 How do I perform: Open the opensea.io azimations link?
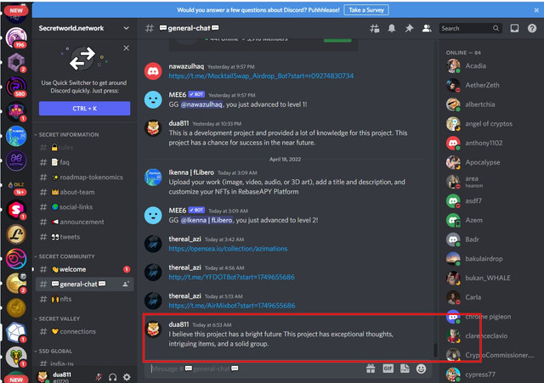point(228,249)
